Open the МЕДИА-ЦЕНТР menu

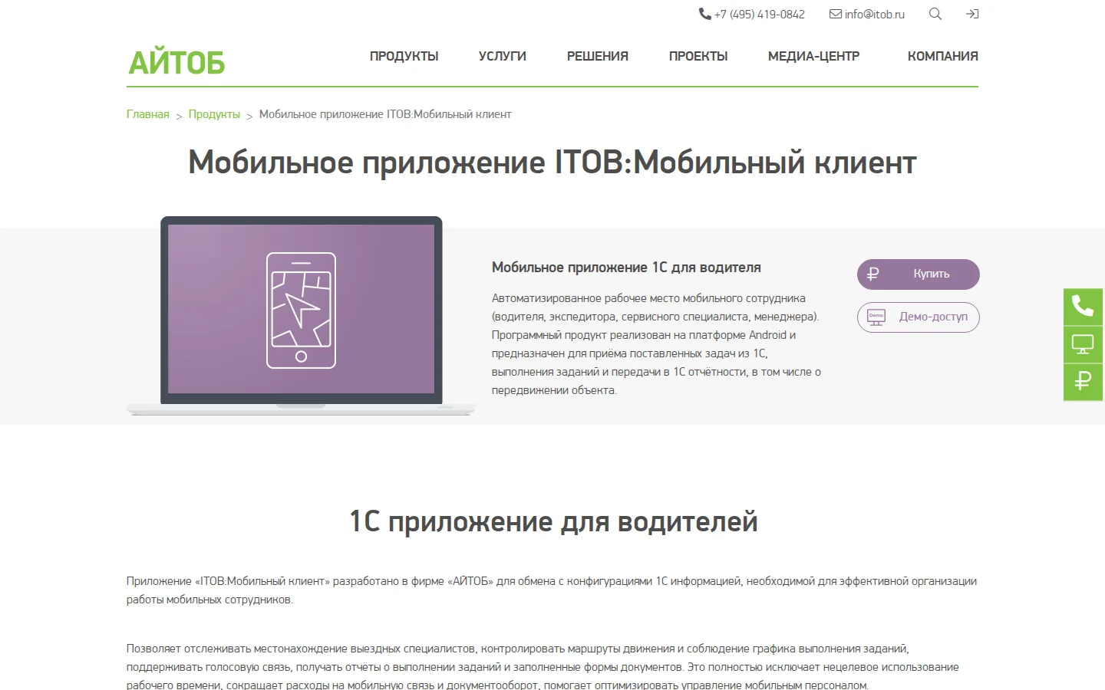pyautogui.click(x=813, y=56)
